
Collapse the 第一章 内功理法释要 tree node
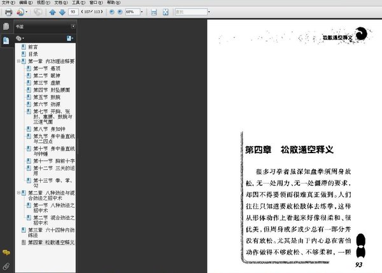(x=18, y=61)
